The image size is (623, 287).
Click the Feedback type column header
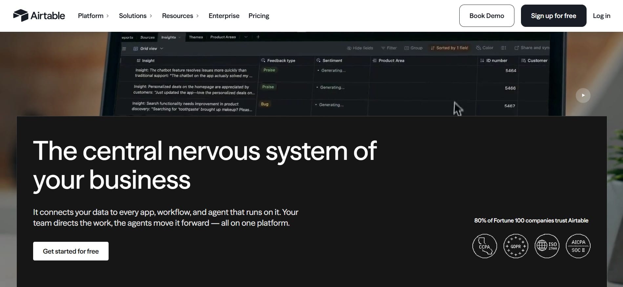click(x=278, y=61)
